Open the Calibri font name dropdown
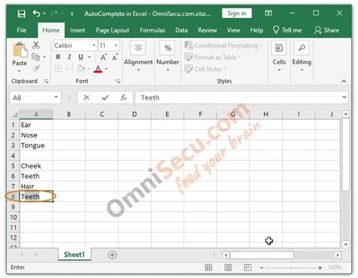Viewport: 358px width, 278px height. [x=94, y=45]
